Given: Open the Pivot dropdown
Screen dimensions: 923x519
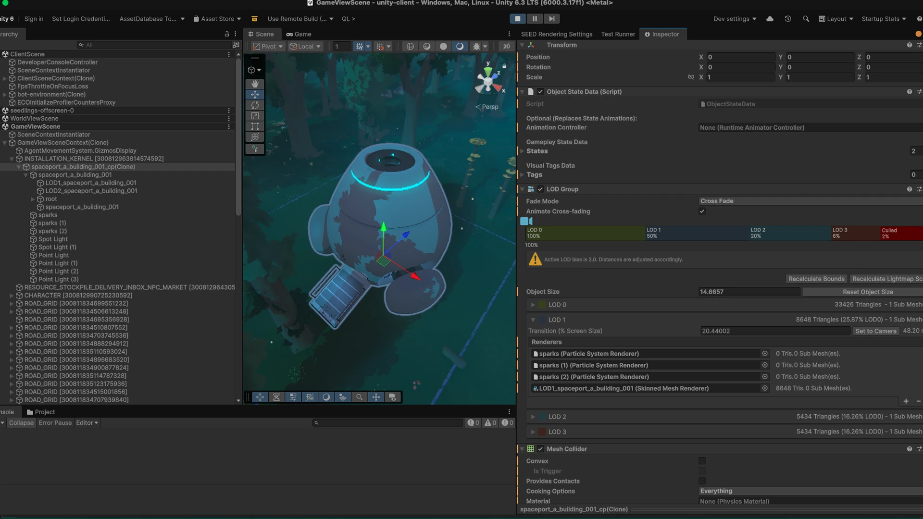Looking at the screenshot, I should (268, 46).
